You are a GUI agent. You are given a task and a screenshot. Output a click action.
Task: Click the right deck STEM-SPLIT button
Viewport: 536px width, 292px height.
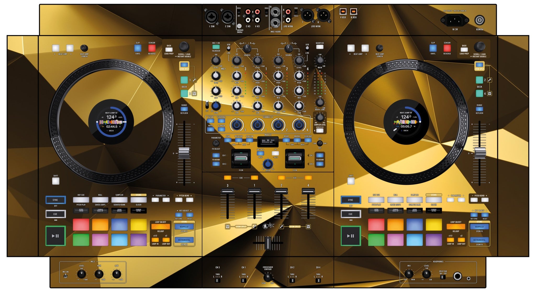[479, 65]
